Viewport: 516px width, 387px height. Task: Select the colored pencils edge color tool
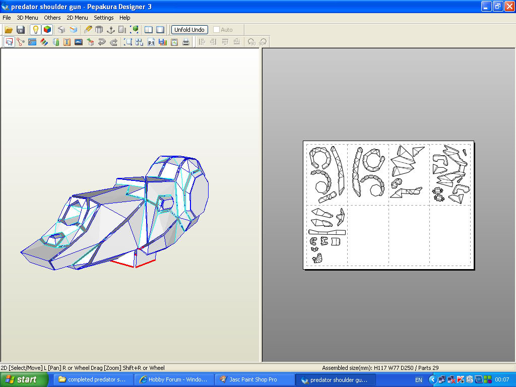pos(44,42)
